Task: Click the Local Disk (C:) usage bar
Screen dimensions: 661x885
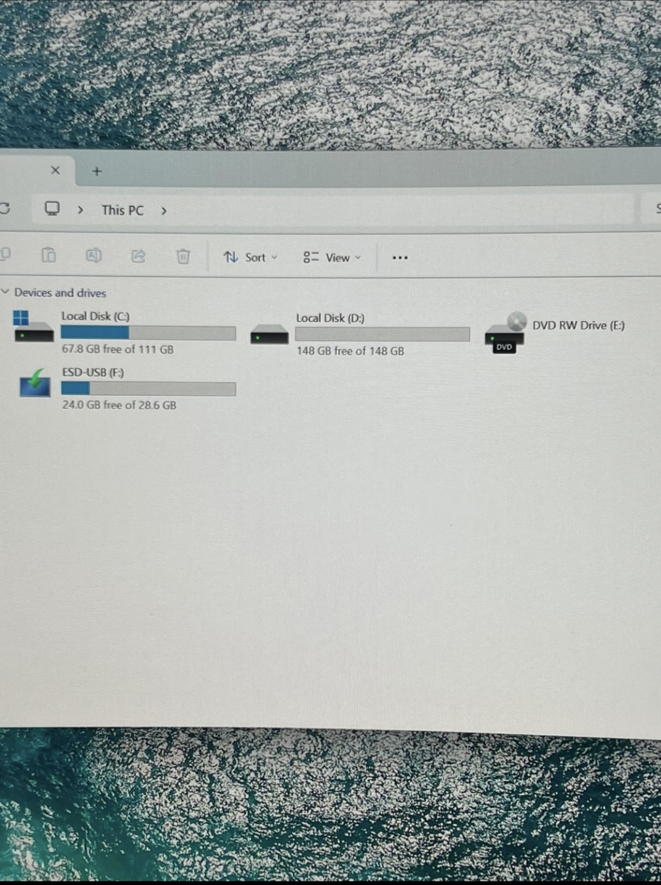Action: tap(148, 333)
